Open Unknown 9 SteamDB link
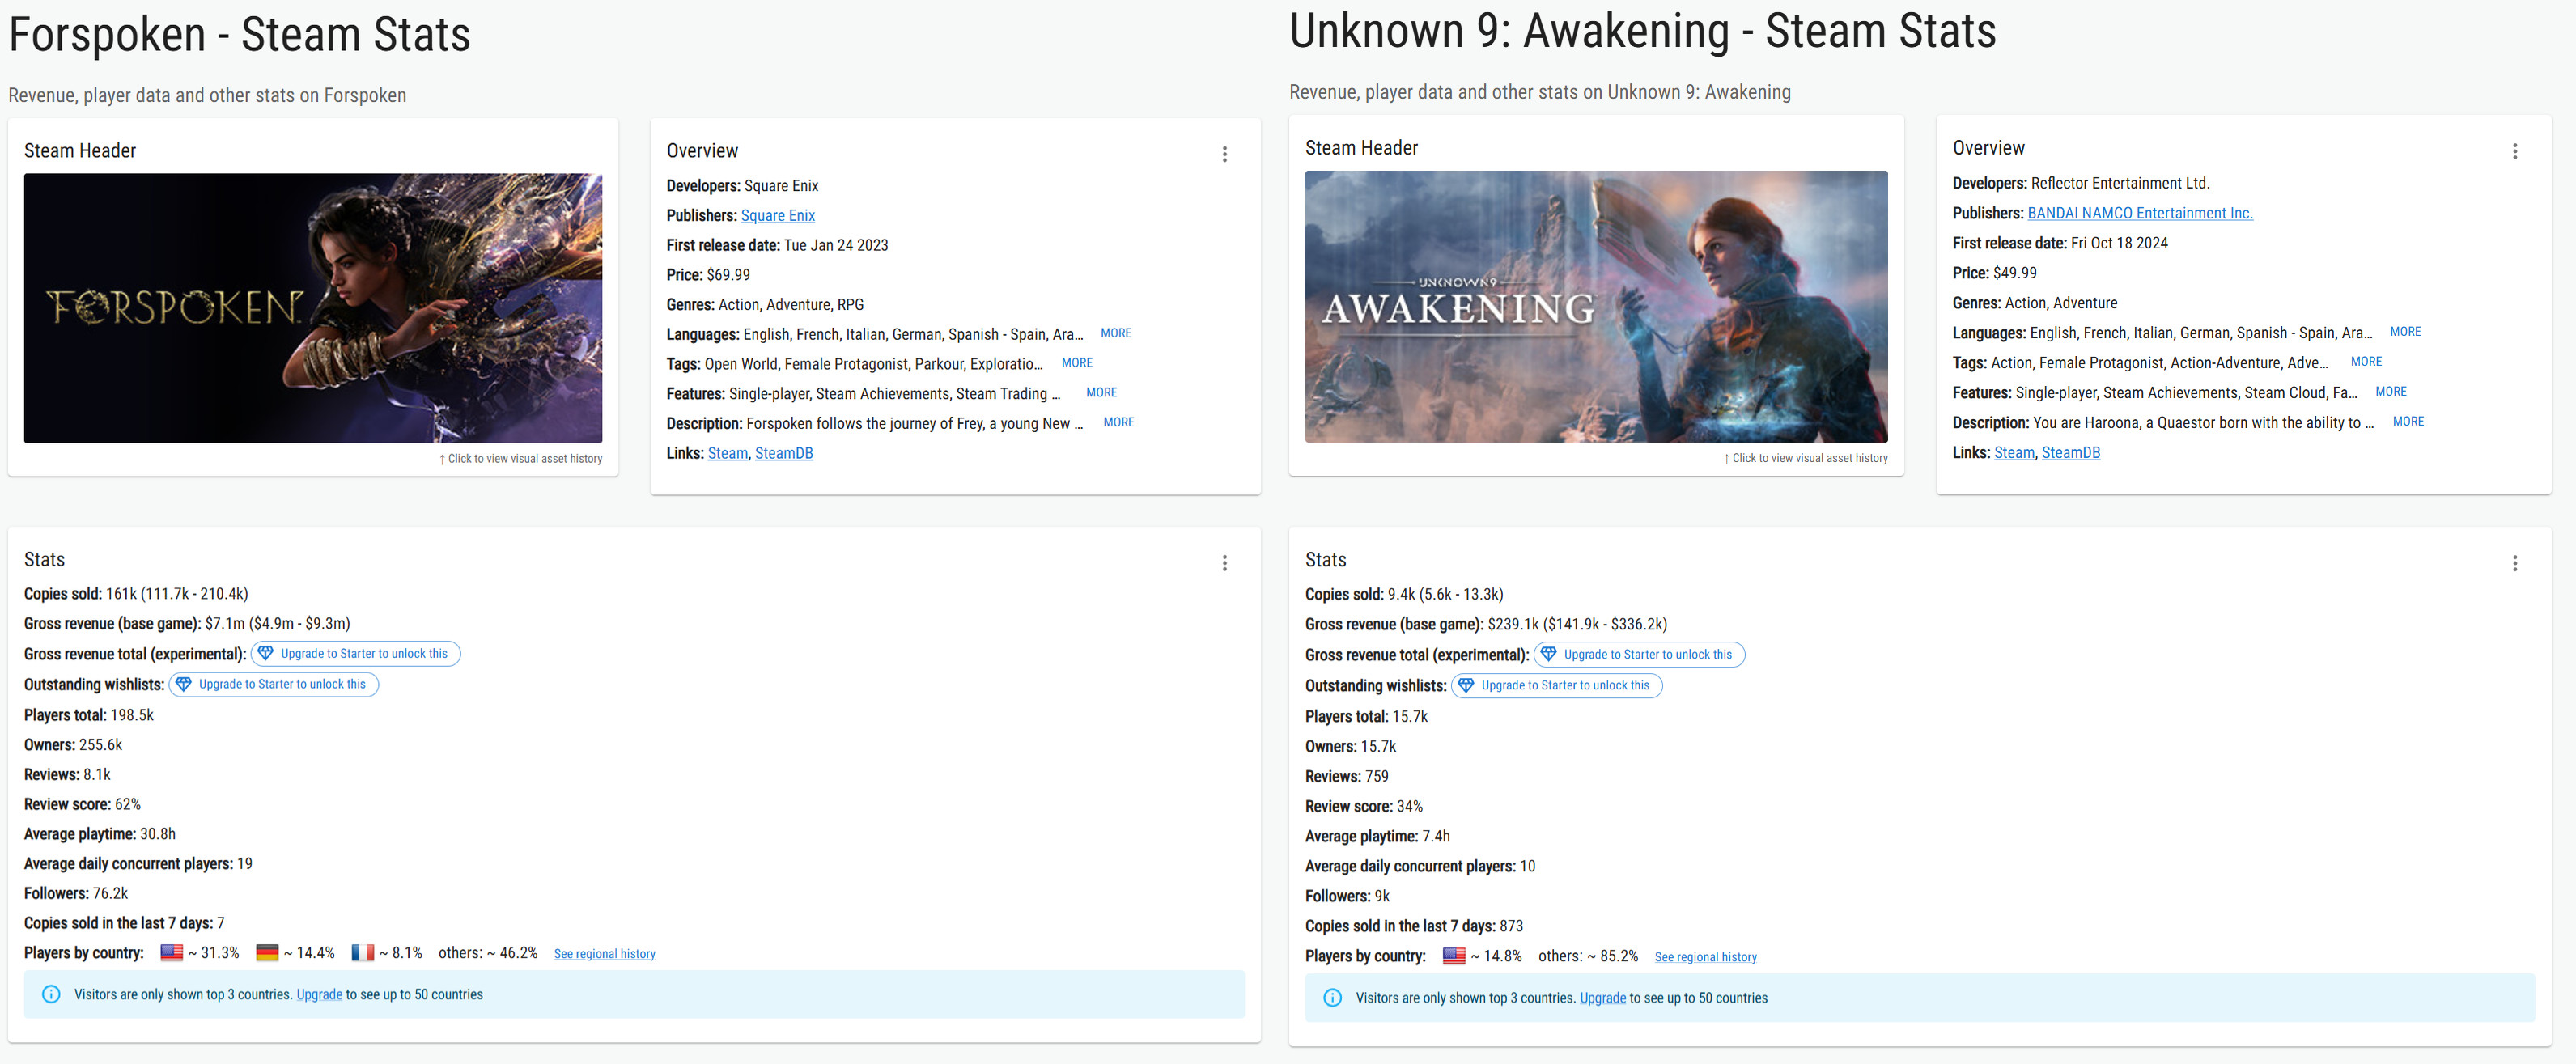Image resolution: width=2576 pixels, height=1064 pixels. 2071,453
